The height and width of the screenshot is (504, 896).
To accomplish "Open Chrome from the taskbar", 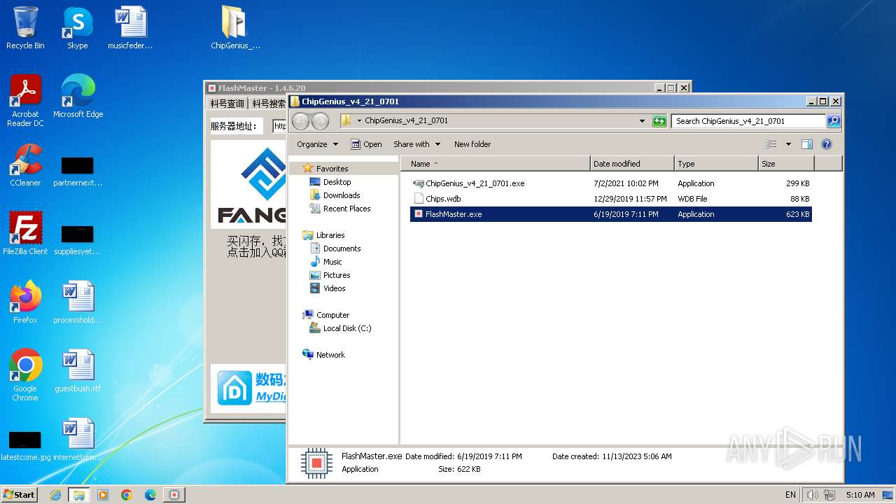I will click(x=127, y=495).
